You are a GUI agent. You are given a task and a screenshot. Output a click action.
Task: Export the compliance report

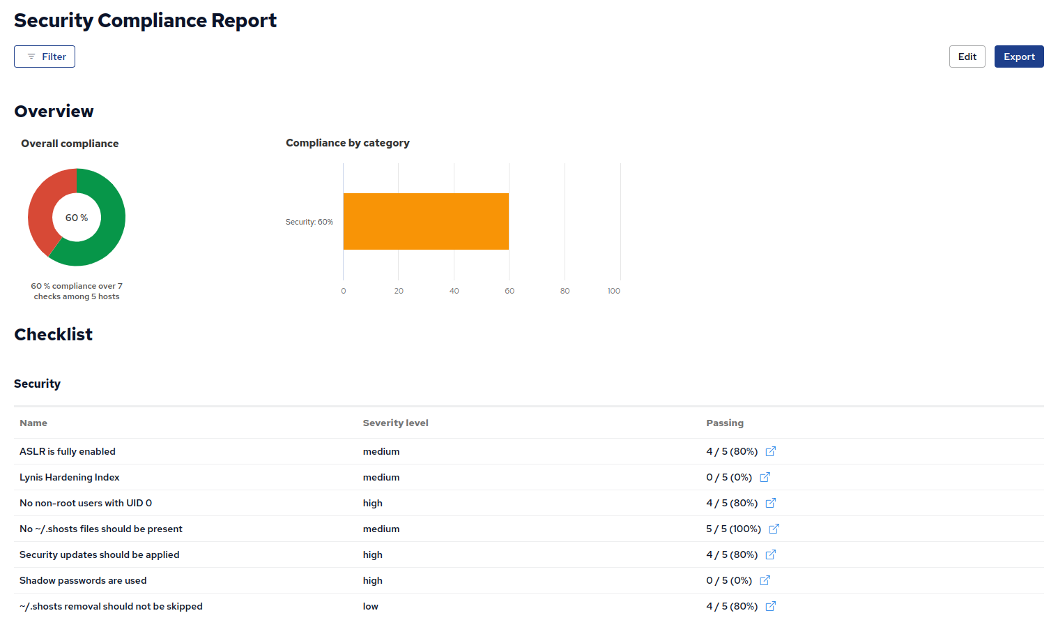coord(1019,56)
